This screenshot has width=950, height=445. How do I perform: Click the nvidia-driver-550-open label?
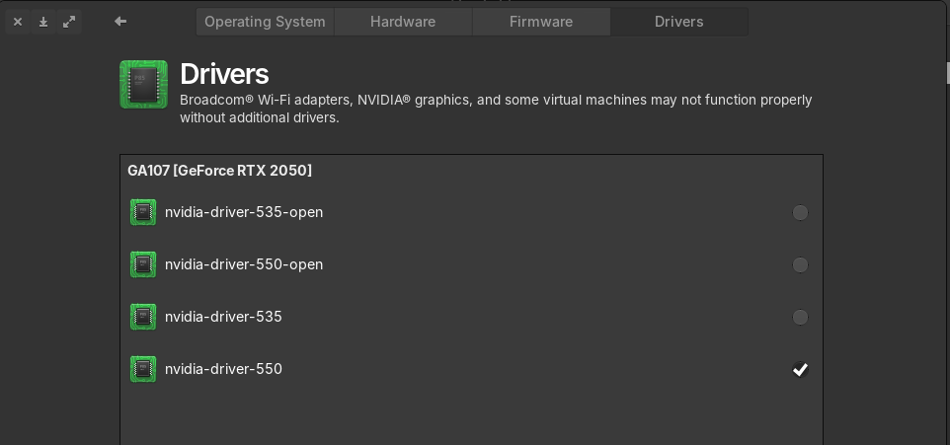(244, 264)
